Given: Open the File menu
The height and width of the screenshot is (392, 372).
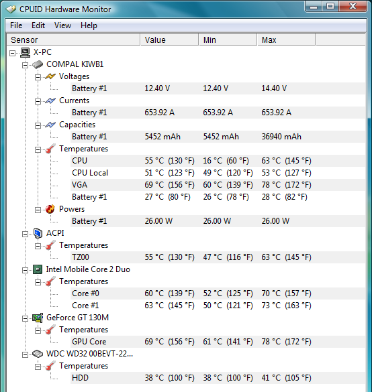Looking at the screenshot, I should point(16,25).
